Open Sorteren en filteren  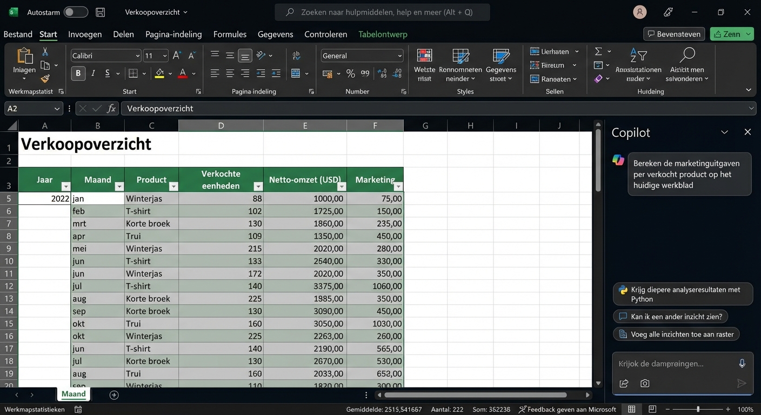click(638, 55)
